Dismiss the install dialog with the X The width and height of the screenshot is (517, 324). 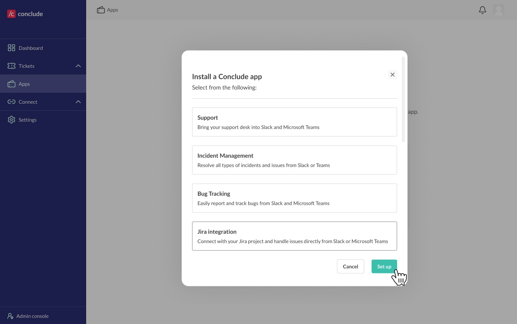tap(392, 75)
